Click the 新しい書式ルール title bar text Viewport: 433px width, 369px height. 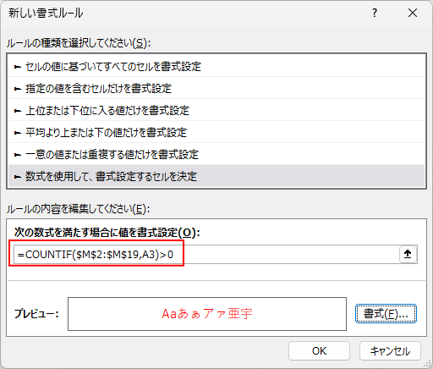[x=46, y=13]
